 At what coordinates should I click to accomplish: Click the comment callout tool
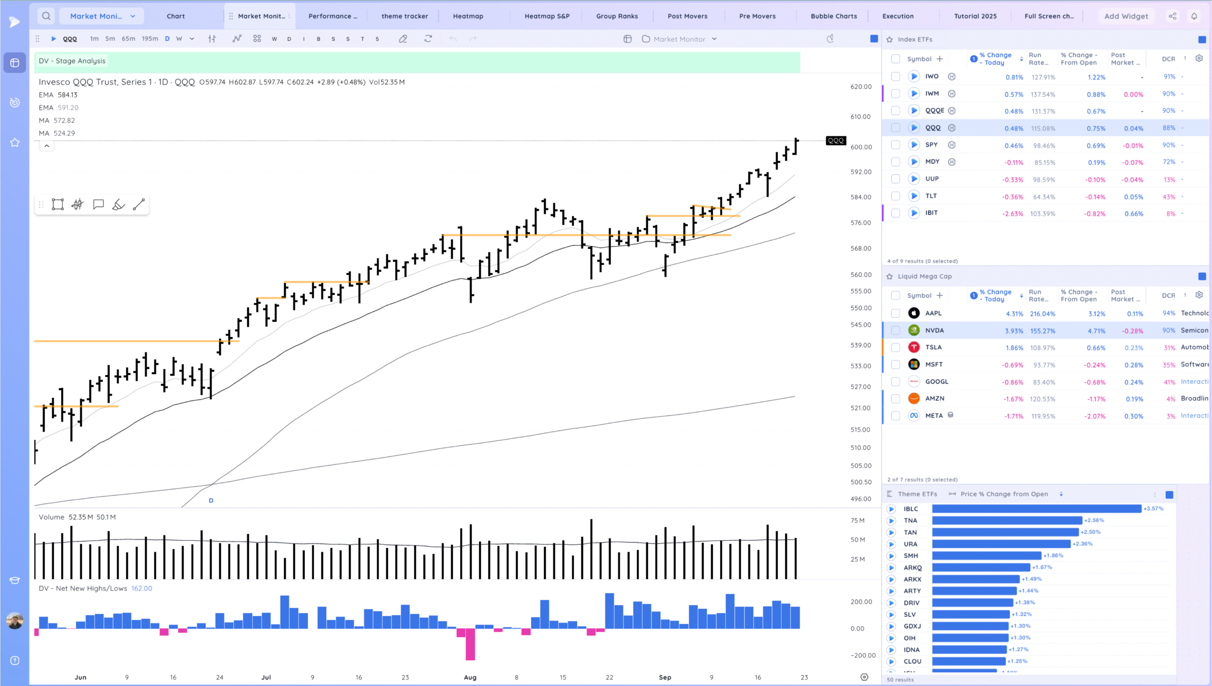click(98, 204)
